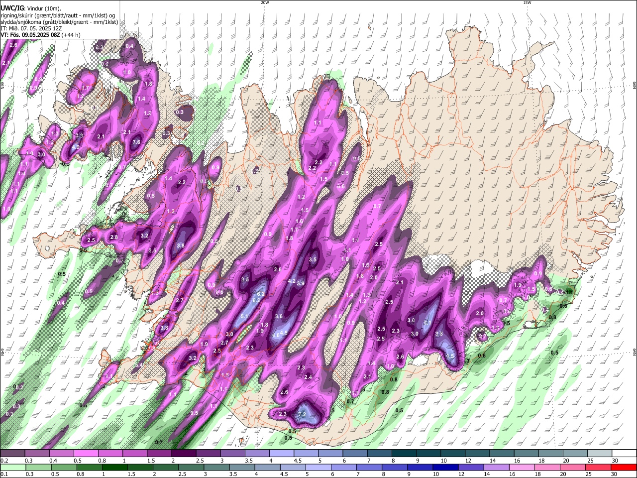Click the red-pink 25–30 swatch in bottom legend

click(x=598, y=467)
